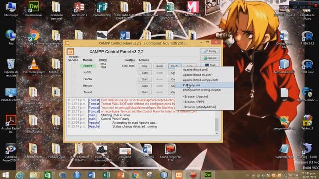This screenshot has width=319, height=179.
Task: Switch to Word in the taskbar
Action: [92, 175]
